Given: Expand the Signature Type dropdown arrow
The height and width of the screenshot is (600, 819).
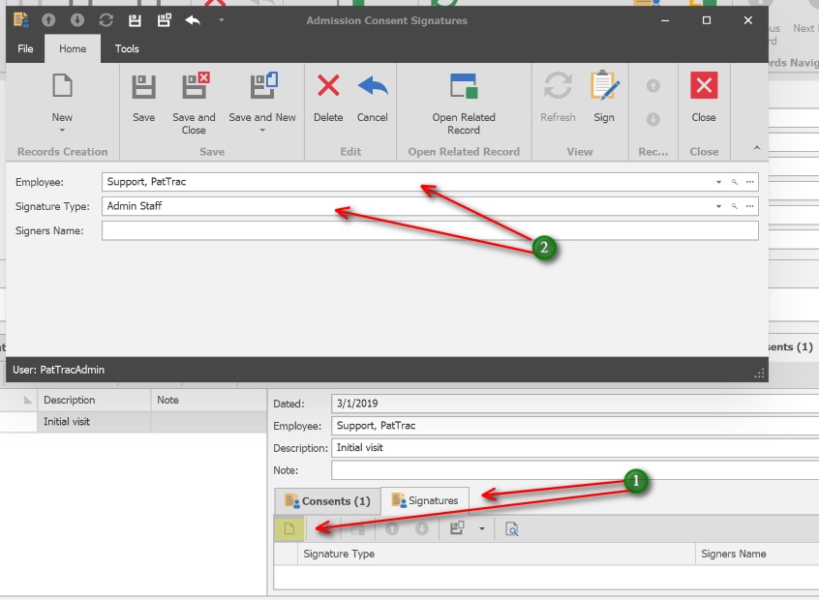Looking at the screenshot, I should (718, 206).
